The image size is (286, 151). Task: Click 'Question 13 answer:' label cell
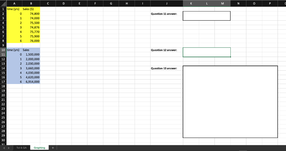167,68
